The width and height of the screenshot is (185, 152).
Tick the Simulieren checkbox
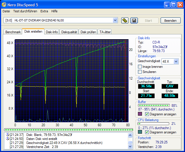pos(140,72)
